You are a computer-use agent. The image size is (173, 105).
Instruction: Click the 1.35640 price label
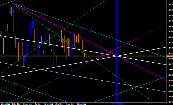click(170, 91)
